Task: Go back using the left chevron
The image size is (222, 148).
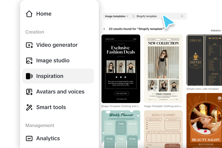Action: click(x=104, y=29)
